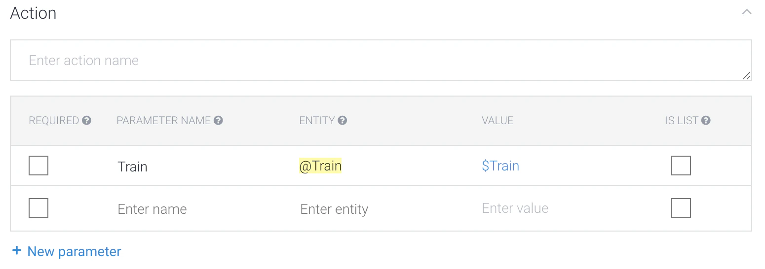Open help icon next to REQUIRED

[x=87, y=120]
